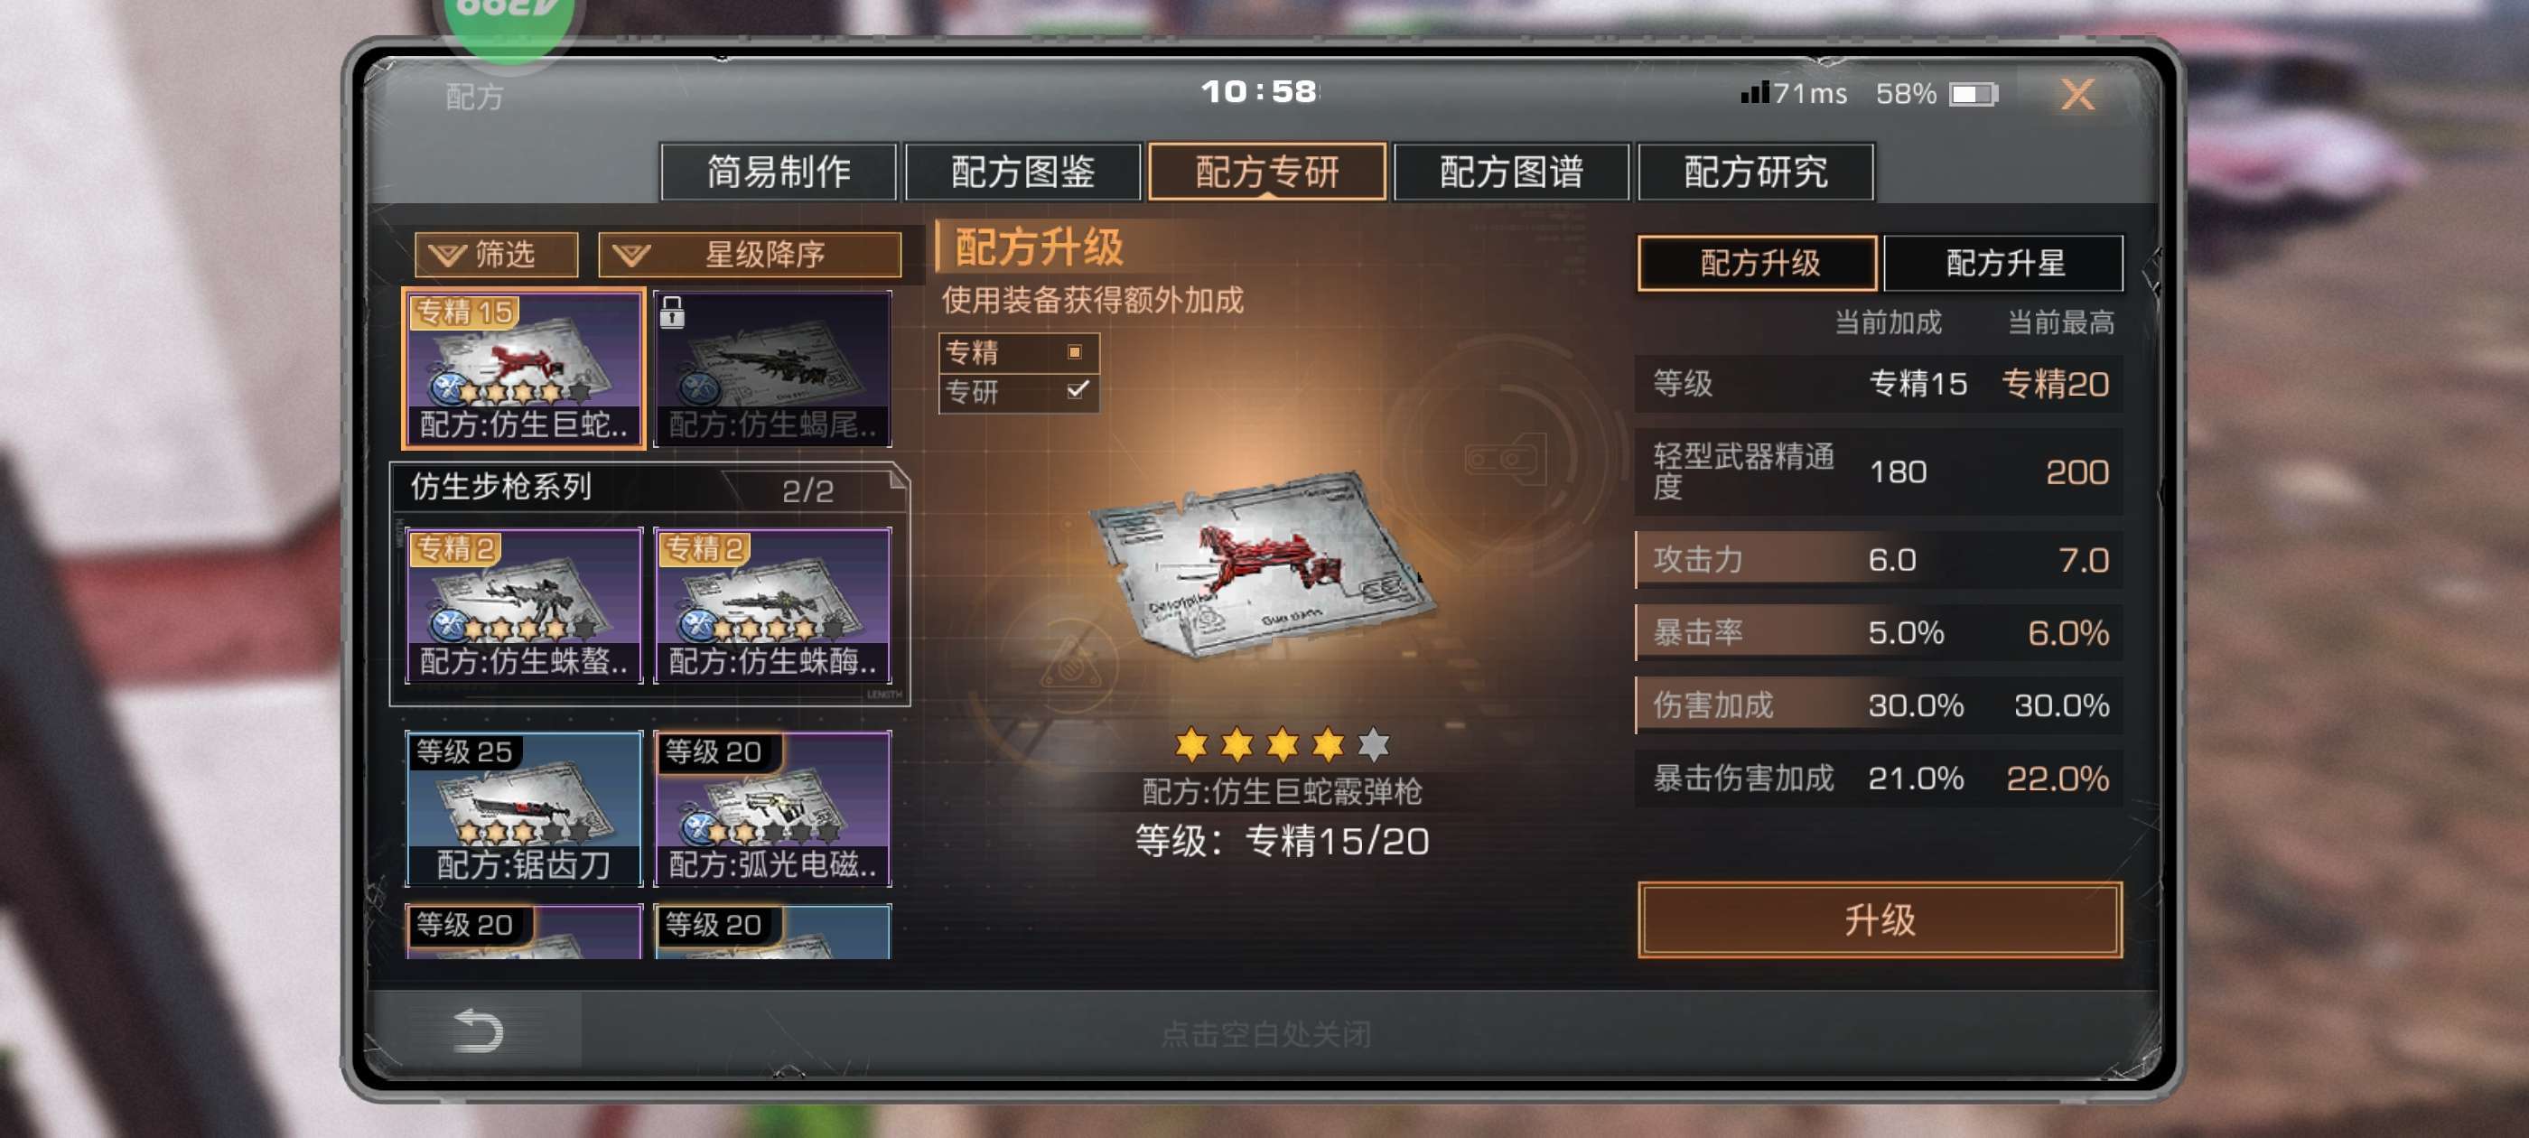Select the 配方:锯齿刀 recipe thumbnail
2529x1138 pixels.
coord(523,808)
